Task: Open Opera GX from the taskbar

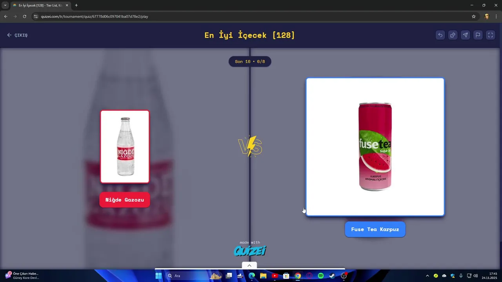Action: 309,276
